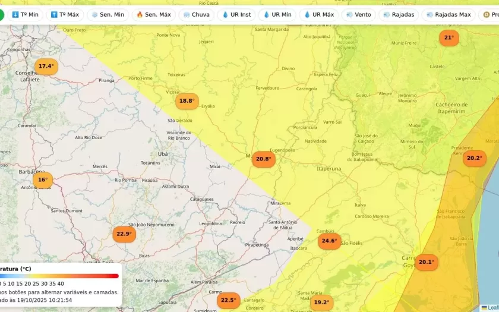Switch to Sen. Min layer
Viewport: 499px width, 312px height.
(108, 14)
